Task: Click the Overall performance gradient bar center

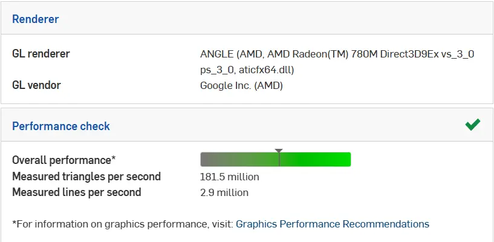Action: click(276, 160)
